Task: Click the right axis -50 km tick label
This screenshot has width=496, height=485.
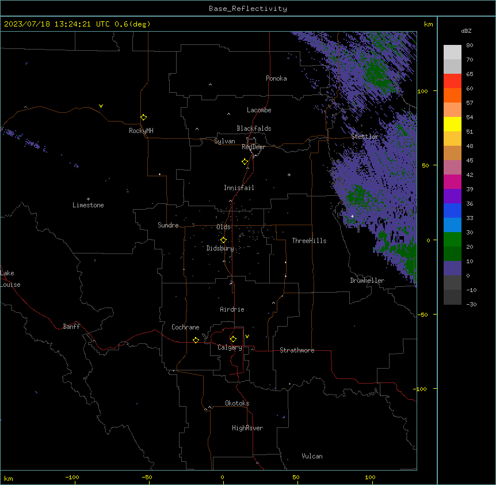Action: pyautogui.click(x=422, y=315)
